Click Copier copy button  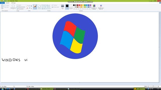click(7, 7)
